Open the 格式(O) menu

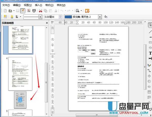click(49, 5)
